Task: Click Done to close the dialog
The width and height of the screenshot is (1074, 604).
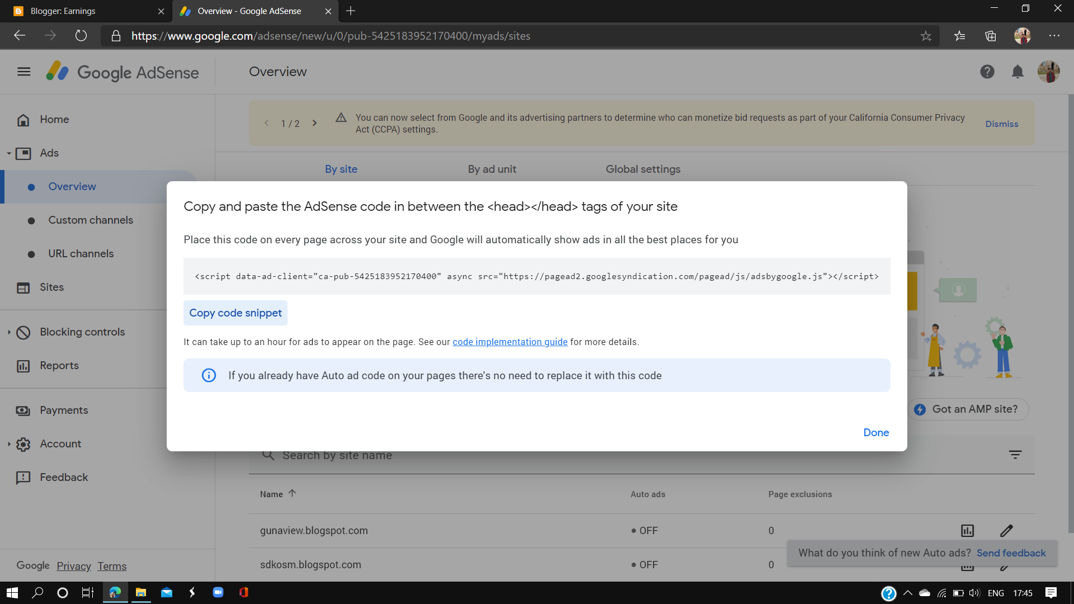Action: [875, 432]
